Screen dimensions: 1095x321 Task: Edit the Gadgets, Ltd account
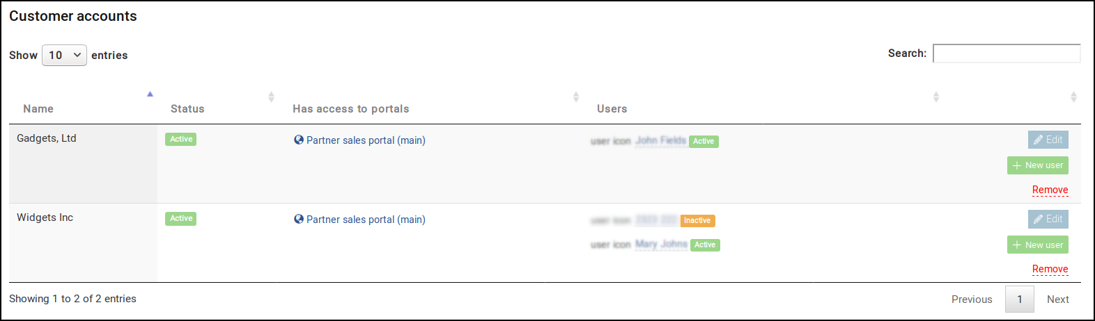pos(1048,140)
